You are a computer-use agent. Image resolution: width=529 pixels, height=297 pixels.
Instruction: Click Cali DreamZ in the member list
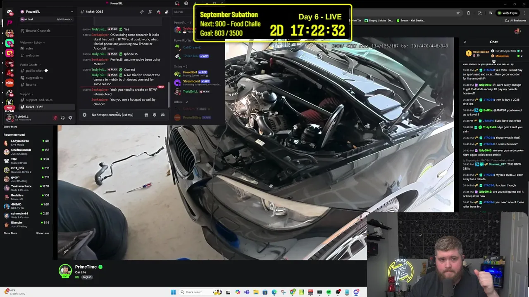coord(198,47)
